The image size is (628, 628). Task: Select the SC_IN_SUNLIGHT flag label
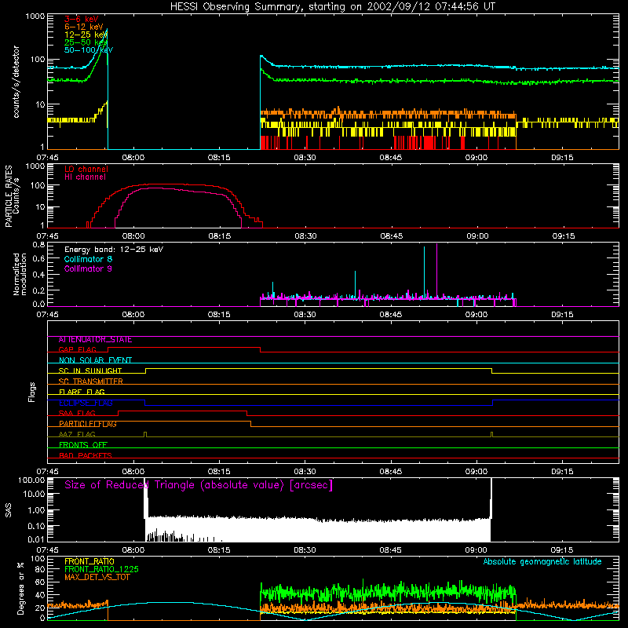[x=90, y=371]
